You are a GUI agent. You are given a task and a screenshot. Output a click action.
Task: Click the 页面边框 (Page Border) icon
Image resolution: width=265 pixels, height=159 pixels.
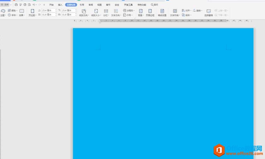pos(150,11)
